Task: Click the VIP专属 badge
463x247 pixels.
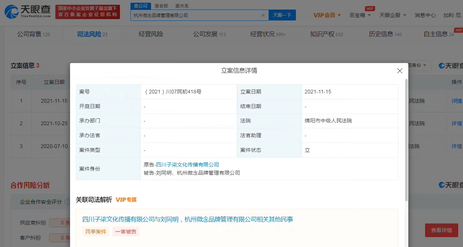Action: 126,200
